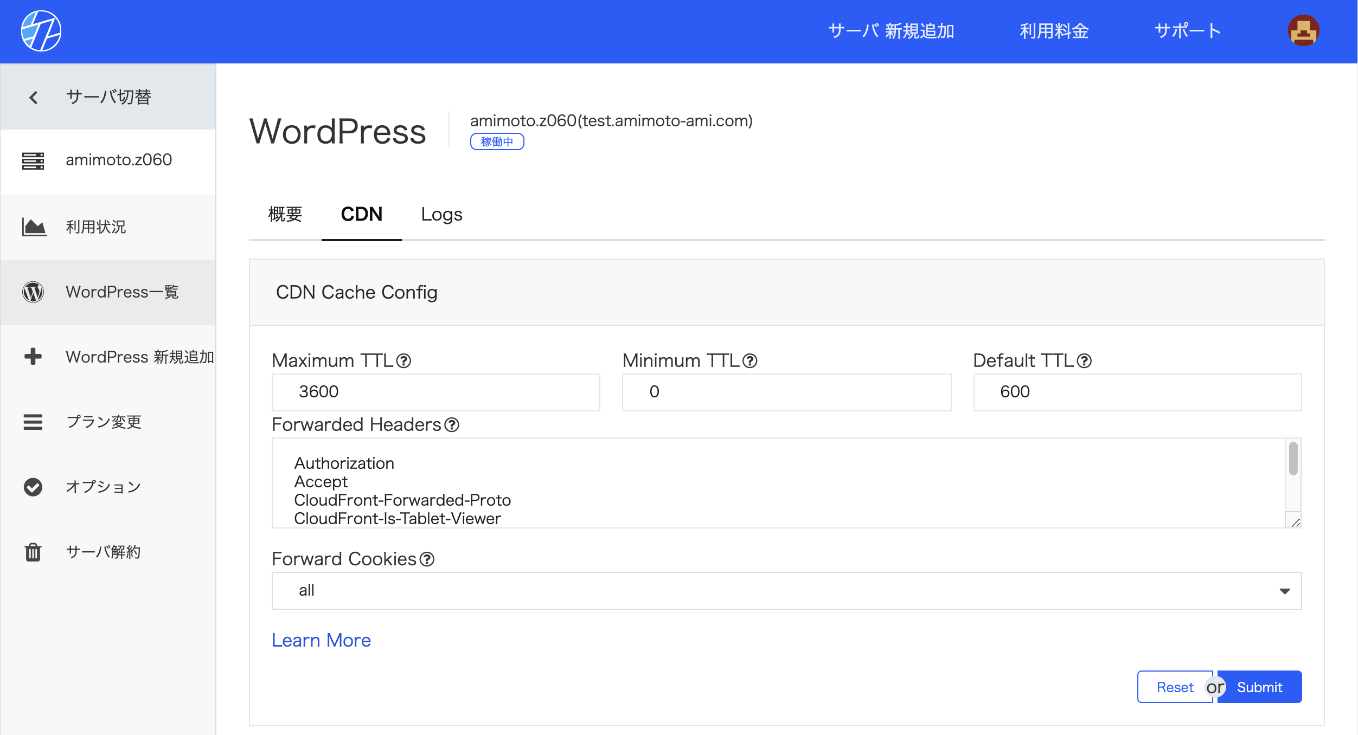Open 利用料金 in top navigation
The width and height of the screenshot is (1358, 735).
pos(1054,31)
